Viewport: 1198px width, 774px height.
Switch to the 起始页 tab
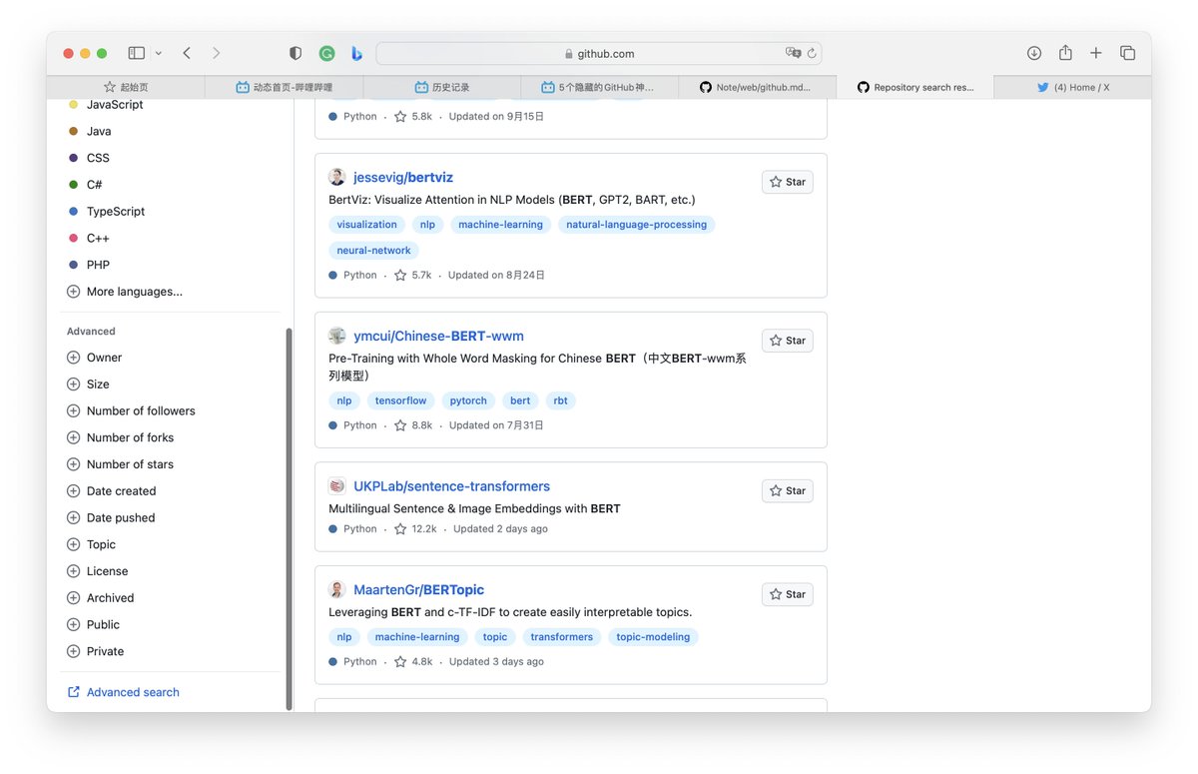(x=126, y=88)
